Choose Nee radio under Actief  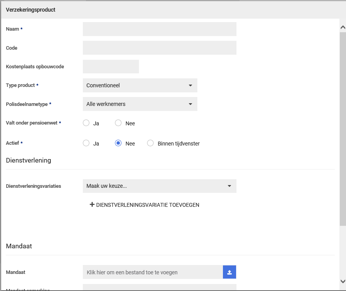(118, 143)
